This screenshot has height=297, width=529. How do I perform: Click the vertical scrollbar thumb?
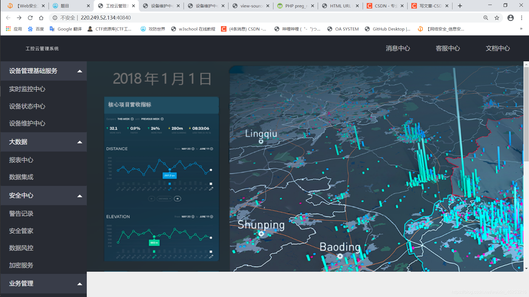click(x=526, y=114)
